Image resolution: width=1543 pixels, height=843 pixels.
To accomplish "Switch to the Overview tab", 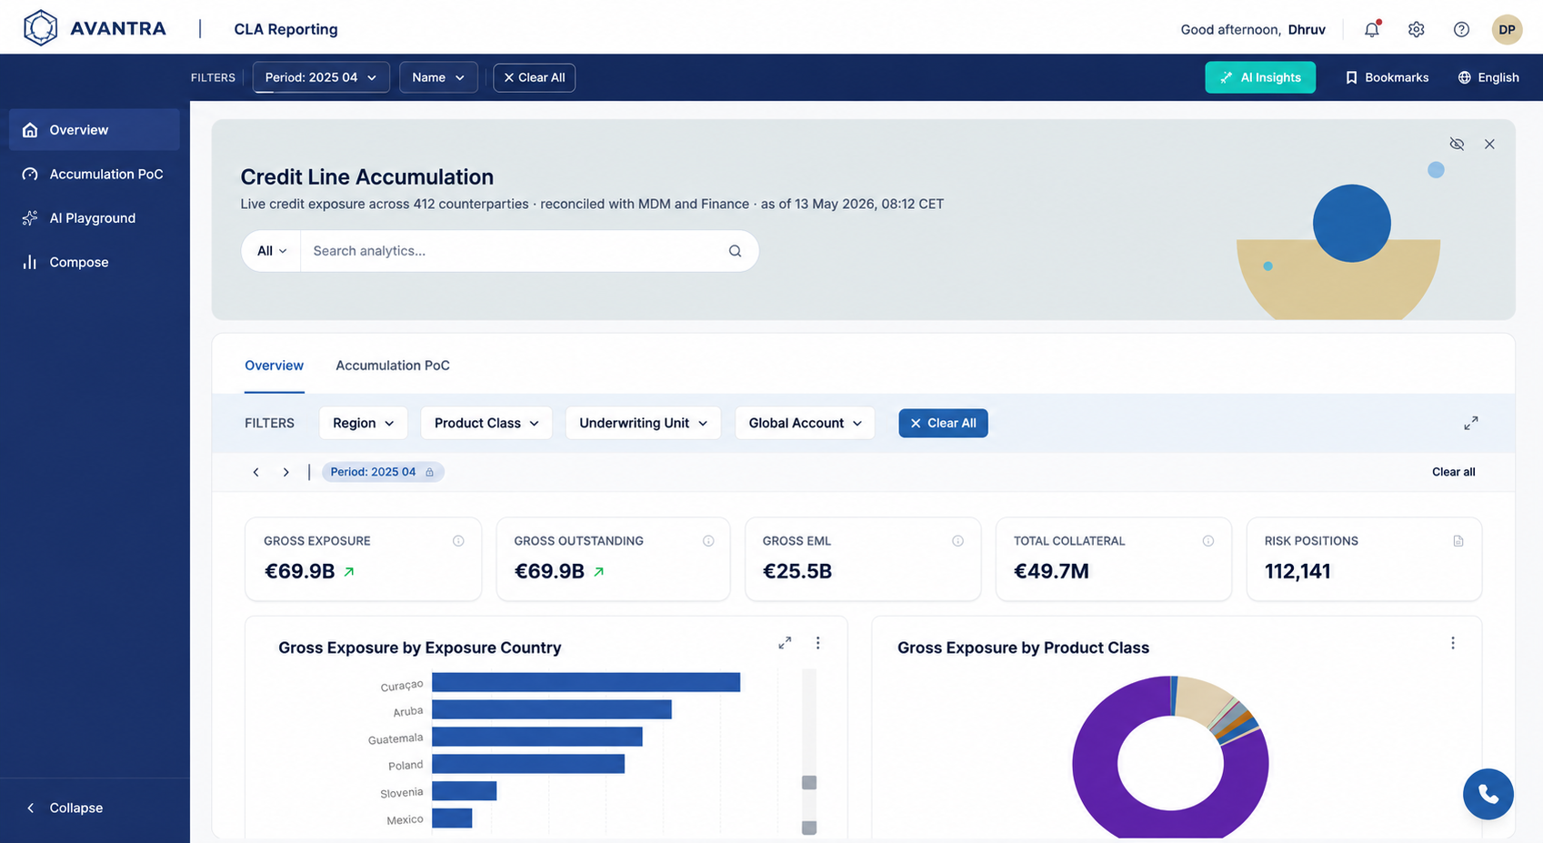I will pyautogui.click(x=274, y=366).
